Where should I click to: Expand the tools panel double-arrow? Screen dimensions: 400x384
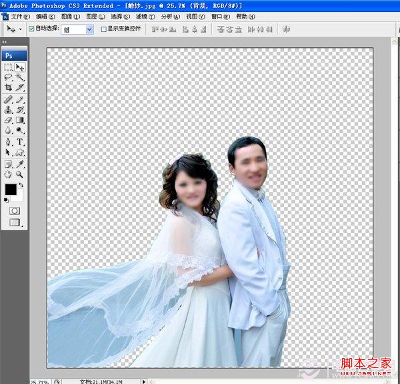tap(3, 42)
